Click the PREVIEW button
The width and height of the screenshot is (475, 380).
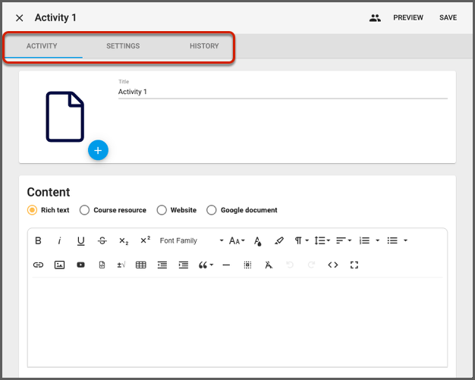point(408,17)
